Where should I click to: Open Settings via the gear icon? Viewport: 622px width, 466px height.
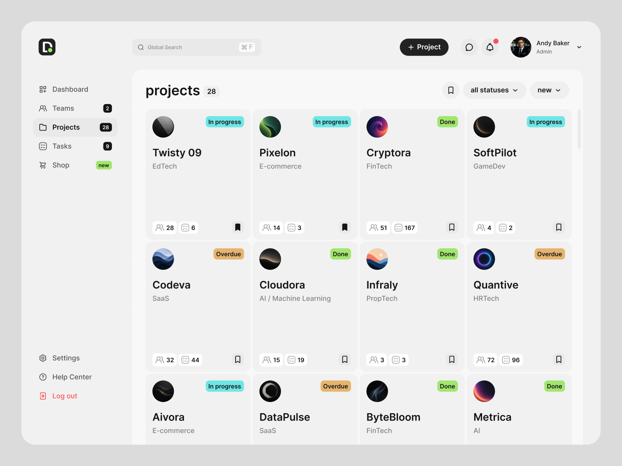[x=43, y=358]
